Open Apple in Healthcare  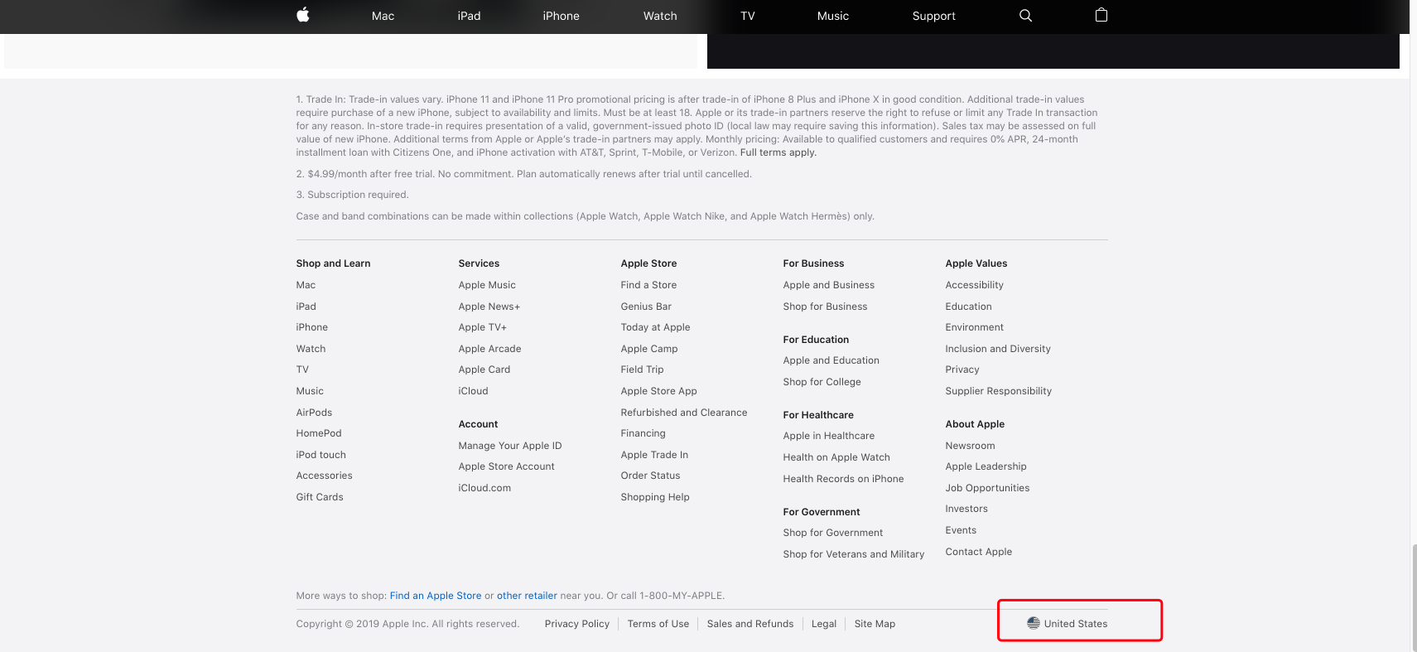tap(829, 436)
